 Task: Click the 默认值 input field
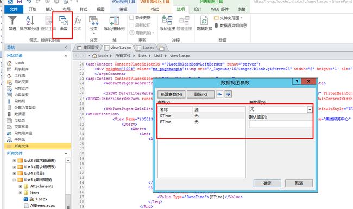(281, 125)
